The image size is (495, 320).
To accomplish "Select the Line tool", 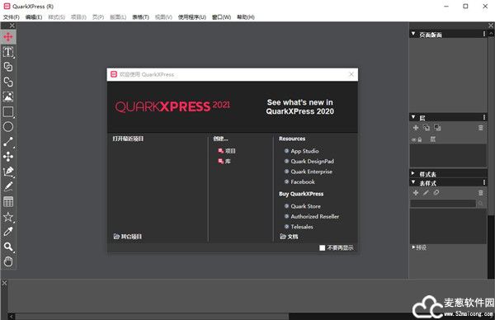I will [x=8, y=142].
